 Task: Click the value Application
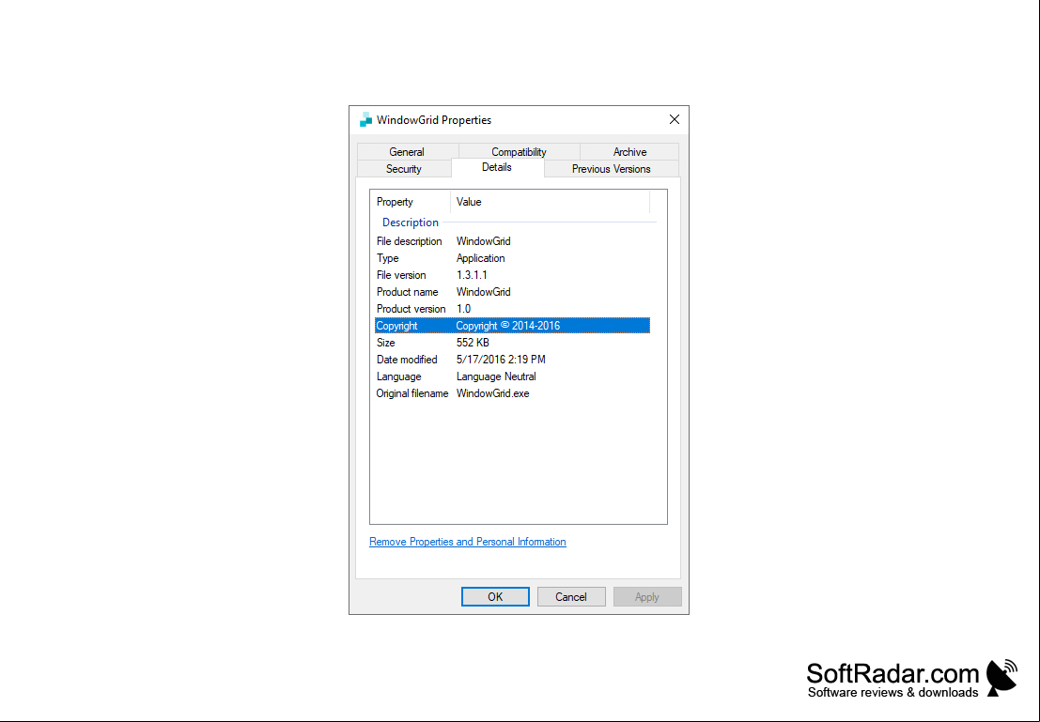(481, 258)
